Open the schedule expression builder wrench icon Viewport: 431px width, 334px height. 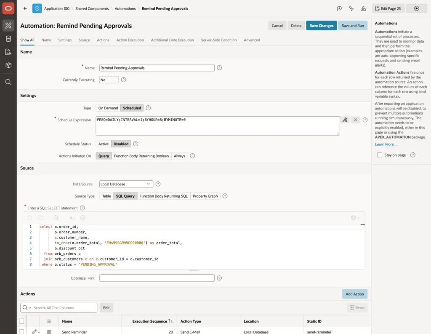345,120
